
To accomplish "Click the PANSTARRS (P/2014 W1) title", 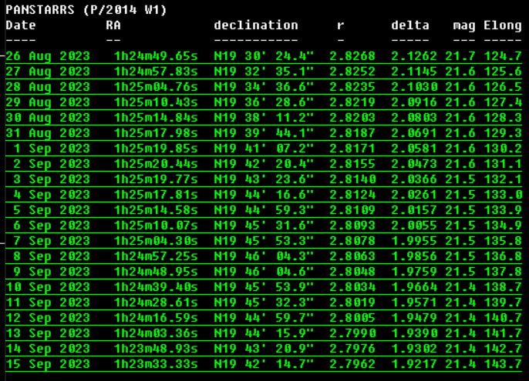I will [x=86, y=10].
